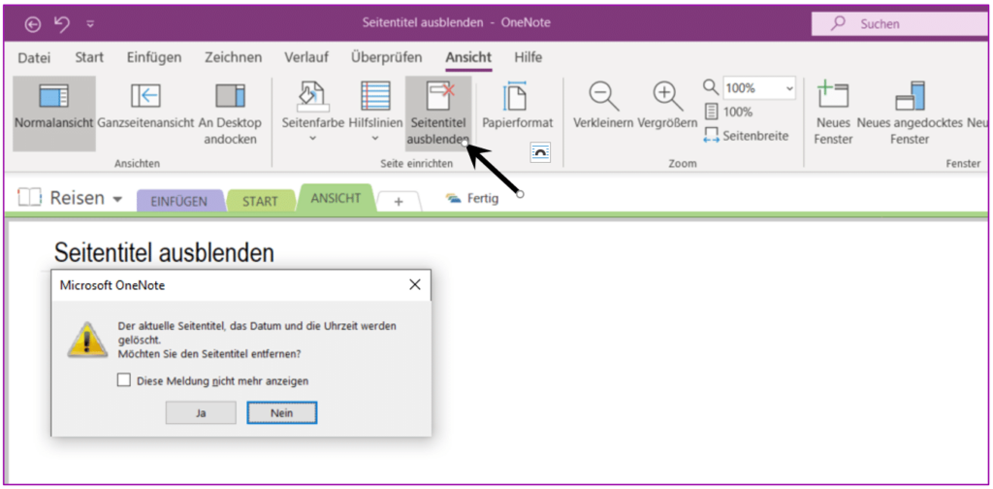
Task: Click the small icon below Papierformat
Action: [540, 152]
